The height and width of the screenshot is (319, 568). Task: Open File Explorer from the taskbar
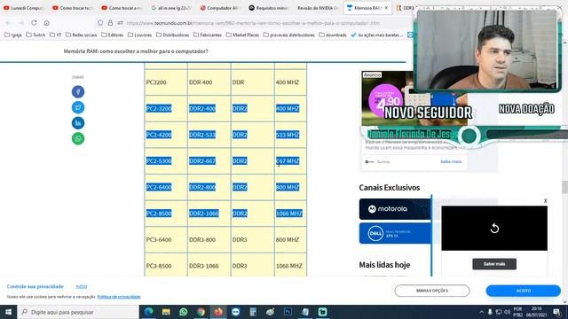point(166,312)
